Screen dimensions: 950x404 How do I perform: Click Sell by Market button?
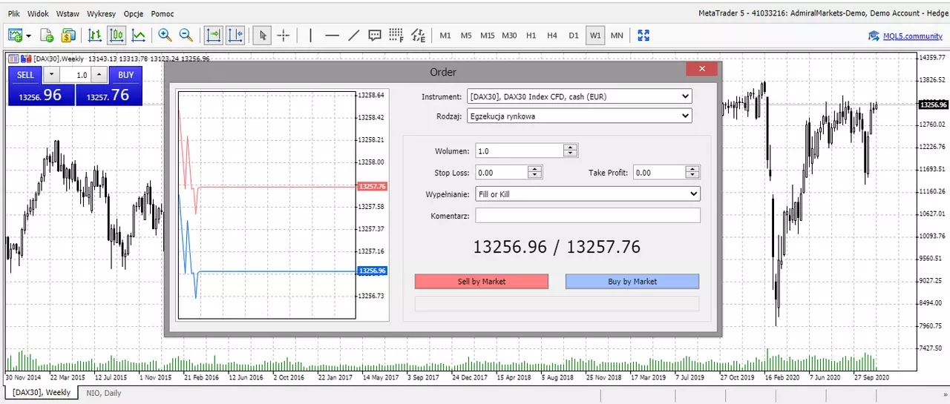(x=482, y=282)
